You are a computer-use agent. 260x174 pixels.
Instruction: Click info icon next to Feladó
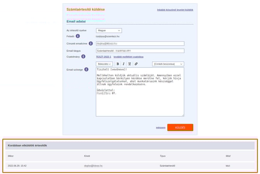click(78, 36)
